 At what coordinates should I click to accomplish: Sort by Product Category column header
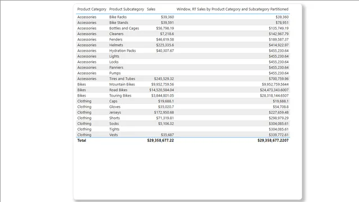point(91,9)
